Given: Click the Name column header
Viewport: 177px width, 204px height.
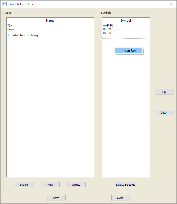Looking at the screenshot, I should (50, 21).
